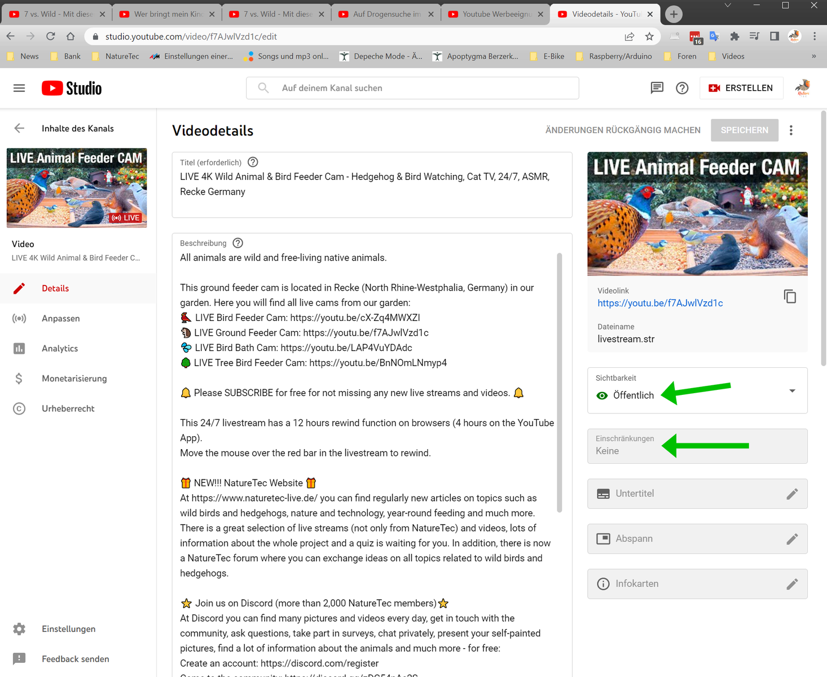827x677 pixels.
Task: Open the comments feedback icon in header
Action: coord(657,88)
